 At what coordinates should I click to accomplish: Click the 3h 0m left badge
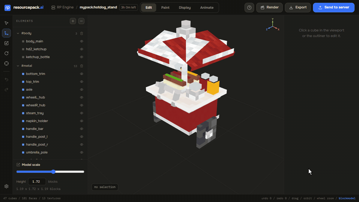[x=128, y=7]
